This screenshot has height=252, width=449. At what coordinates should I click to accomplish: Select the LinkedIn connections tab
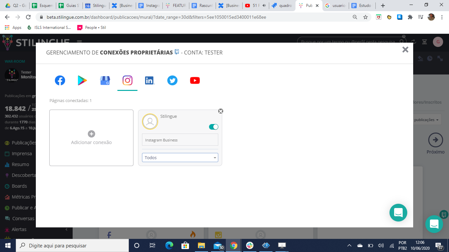(x=150, y=80)
